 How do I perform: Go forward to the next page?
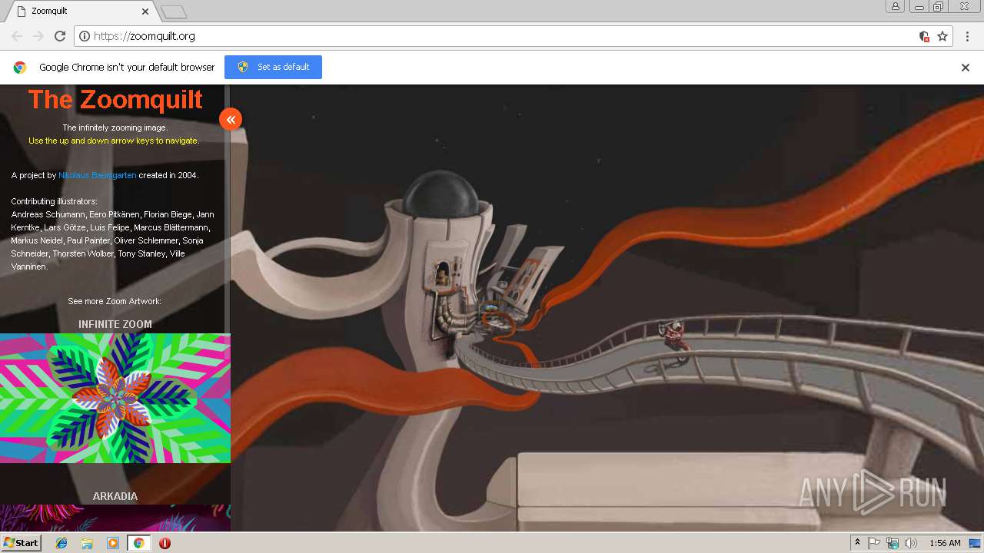[38, 36]
